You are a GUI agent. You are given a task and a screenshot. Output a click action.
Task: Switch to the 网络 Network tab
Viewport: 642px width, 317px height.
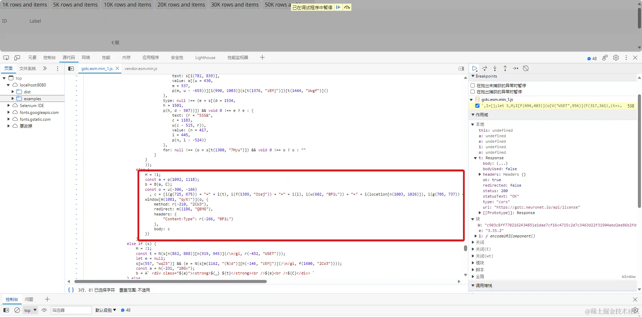[86, 58]
